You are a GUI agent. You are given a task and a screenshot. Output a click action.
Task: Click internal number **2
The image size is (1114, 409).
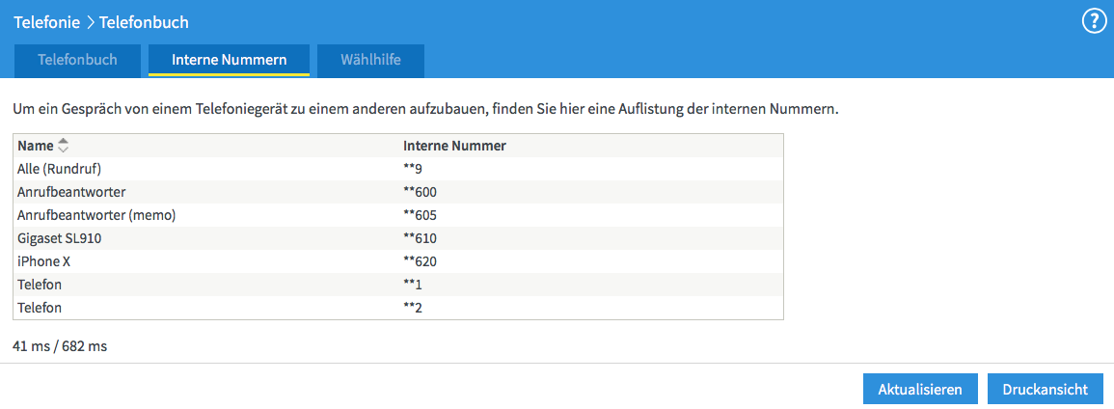coord(413,308)
